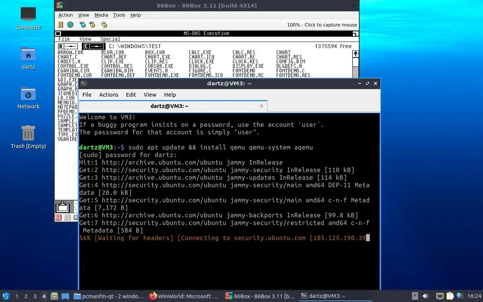Screen dimensions: 483x302
Task: Open the terminal View menu
Action: pos(150,95)
